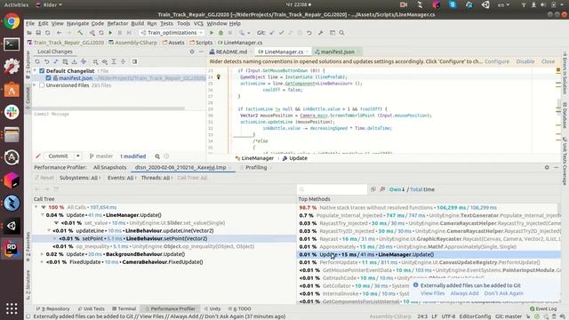The width and height of the screenshot is (569, 320).
Task: Click the Search Everywhere magnifier icon
Action: [341, 33]
